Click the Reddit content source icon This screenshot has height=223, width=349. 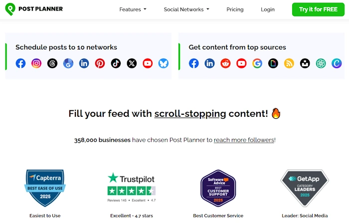225,63
